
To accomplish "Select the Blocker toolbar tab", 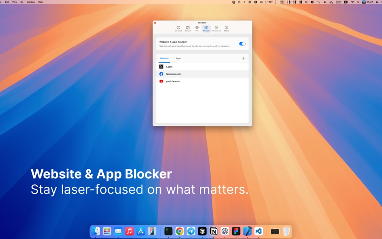I will pyautogui.click(x=206, y=29).
